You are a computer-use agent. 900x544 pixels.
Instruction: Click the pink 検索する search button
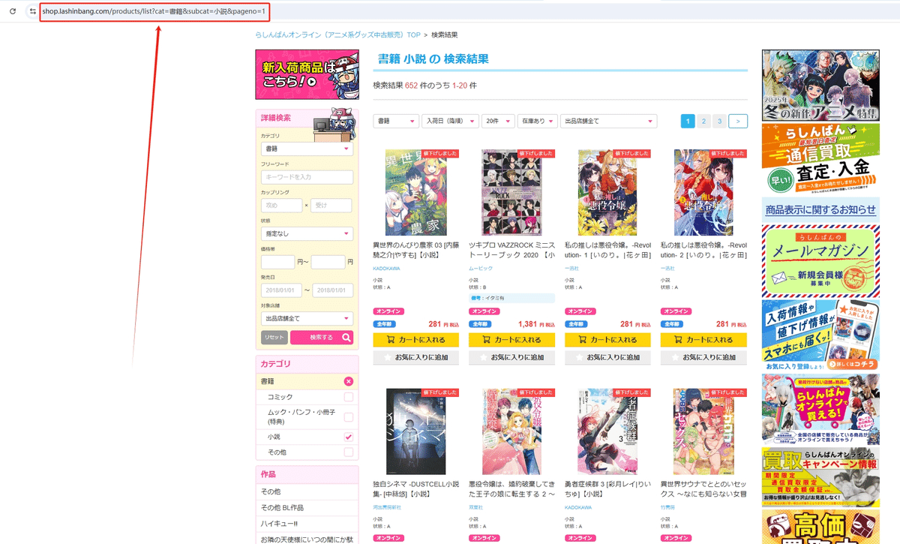point(322,338)
